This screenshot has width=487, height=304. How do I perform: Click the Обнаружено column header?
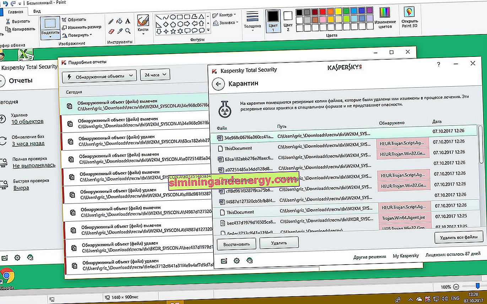point(391,123)
